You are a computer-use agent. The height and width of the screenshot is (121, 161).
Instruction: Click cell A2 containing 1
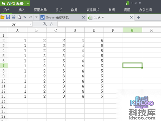coord(17,40)
